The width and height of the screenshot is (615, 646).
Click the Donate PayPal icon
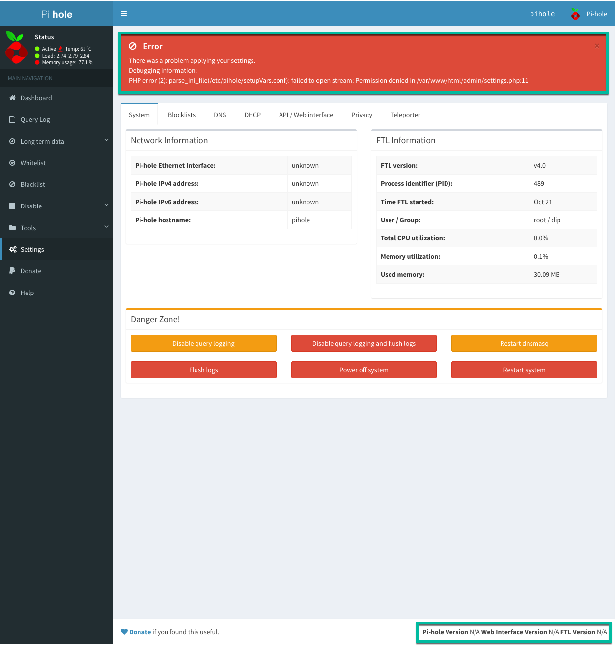(12, 271)
